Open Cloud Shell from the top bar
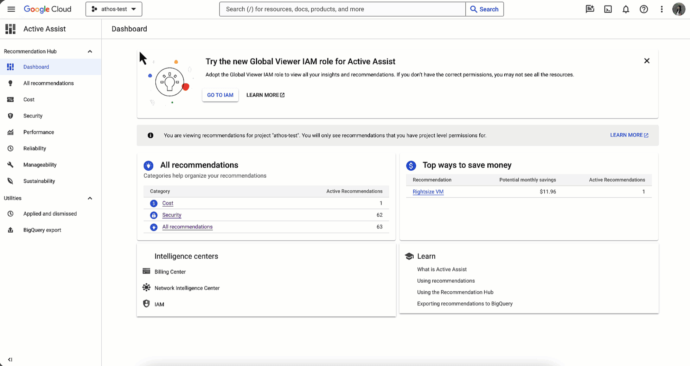Viewport: 690px width, 366px height. [x=608, y=9]
